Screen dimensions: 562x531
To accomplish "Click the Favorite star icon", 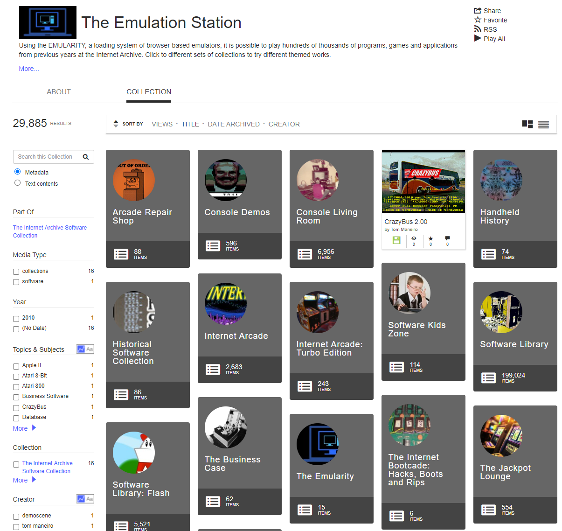I will [478, 20].
